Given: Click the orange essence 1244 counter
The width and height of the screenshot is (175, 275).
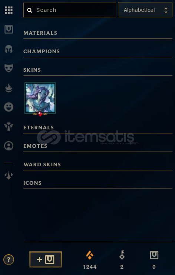Looking at the screenshot, I should pos(90,260).
